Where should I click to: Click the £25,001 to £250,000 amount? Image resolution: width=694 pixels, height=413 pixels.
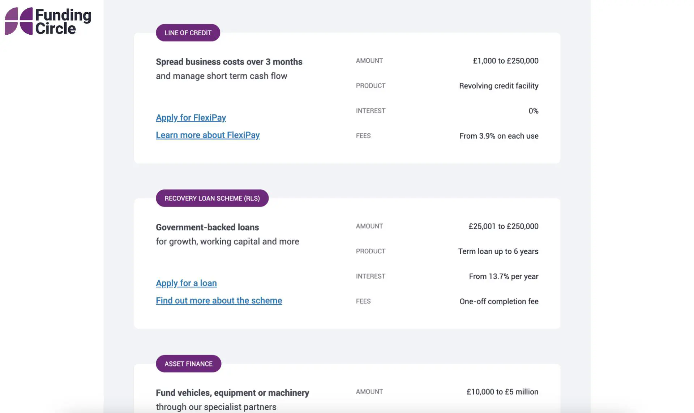point(503,226)
